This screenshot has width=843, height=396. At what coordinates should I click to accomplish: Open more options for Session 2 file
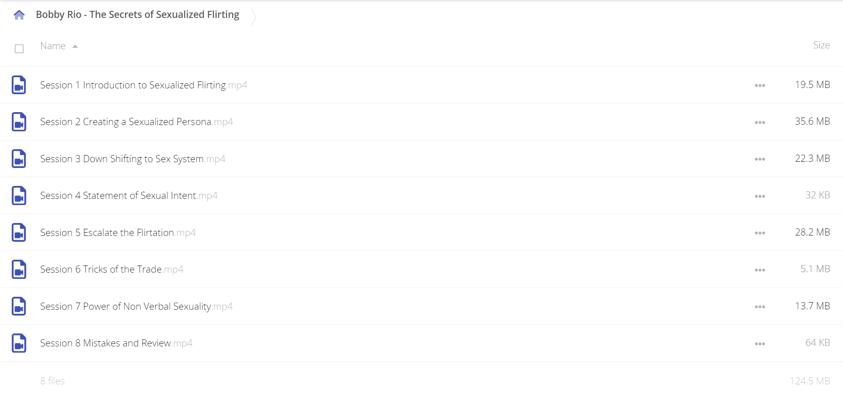pyautogui.click(x=760, y=123)
